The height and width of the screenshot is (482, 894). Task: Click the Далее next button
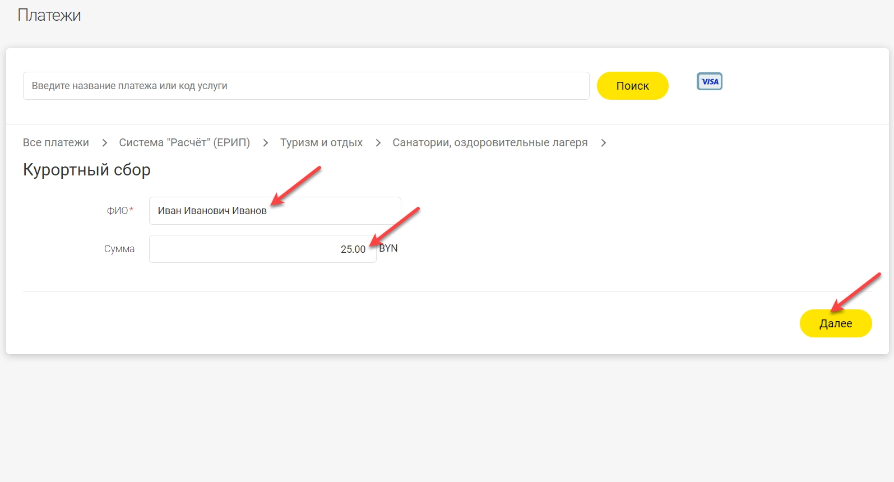(835, 323)
